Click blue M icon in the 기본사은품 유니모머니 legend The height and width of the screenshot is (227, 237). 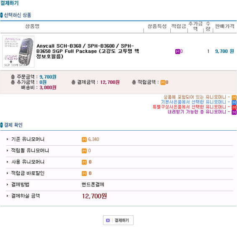point(234,102)
